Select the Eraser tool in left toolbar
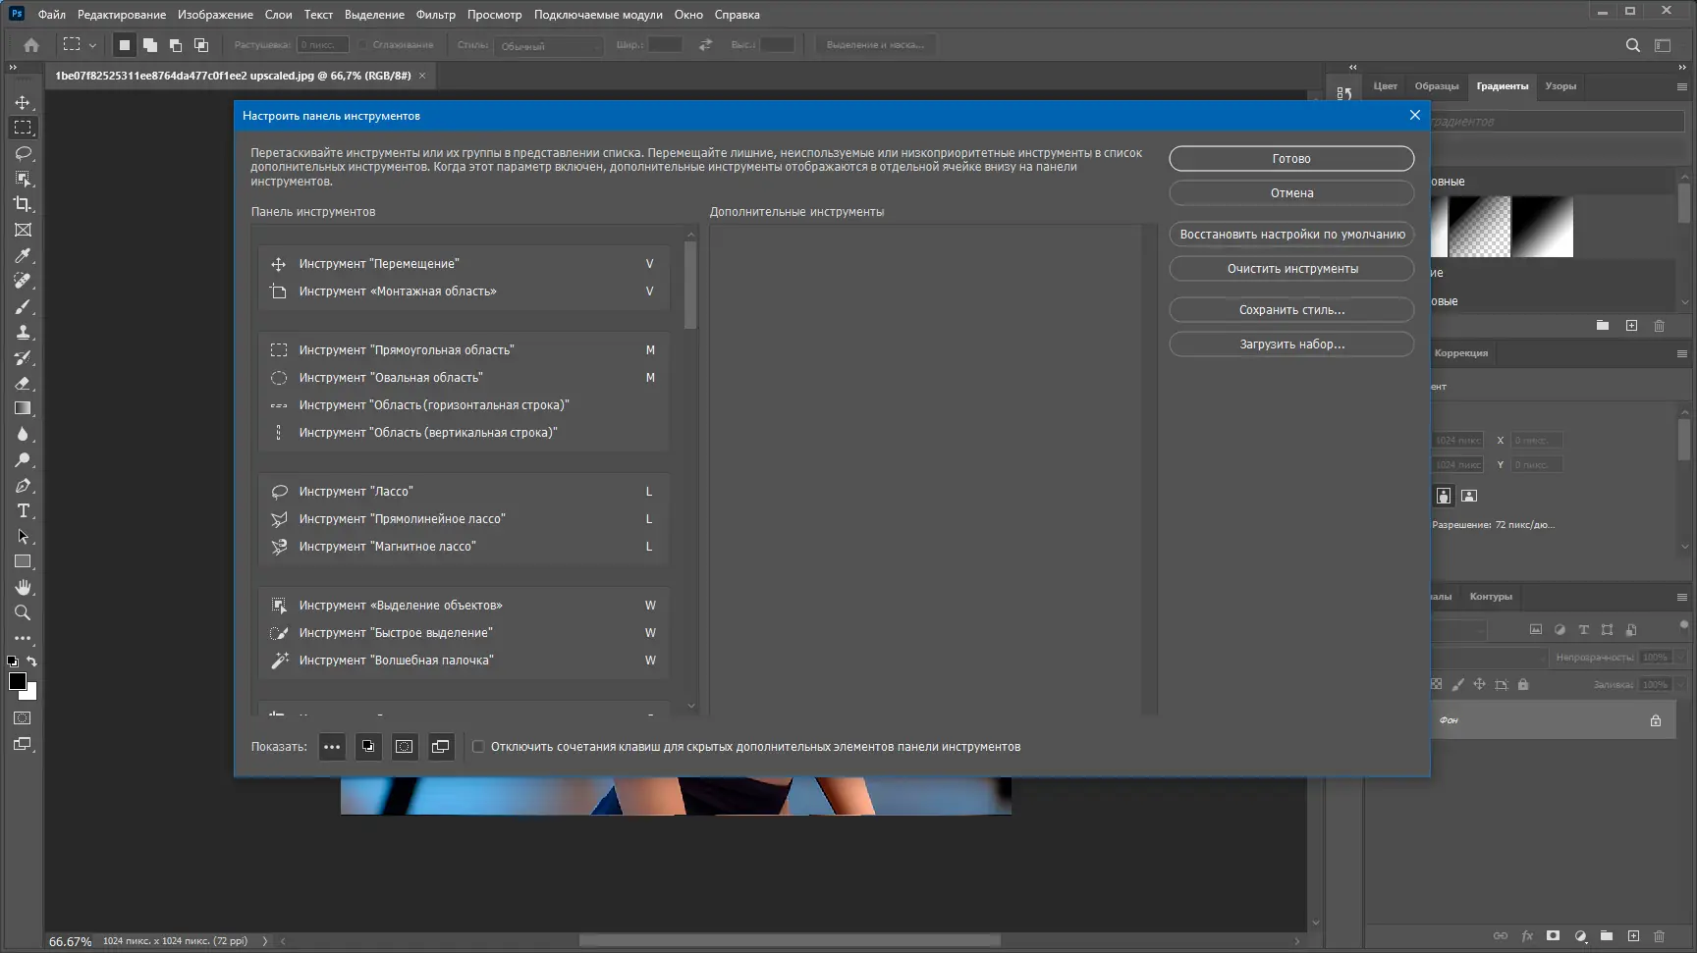The width and height of the screenshot is (1697, 953). [23, 383]
